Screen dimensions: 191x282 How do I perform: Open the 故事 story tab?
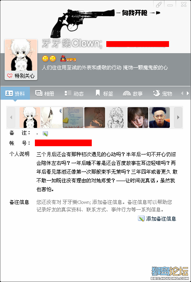(132, 93)
